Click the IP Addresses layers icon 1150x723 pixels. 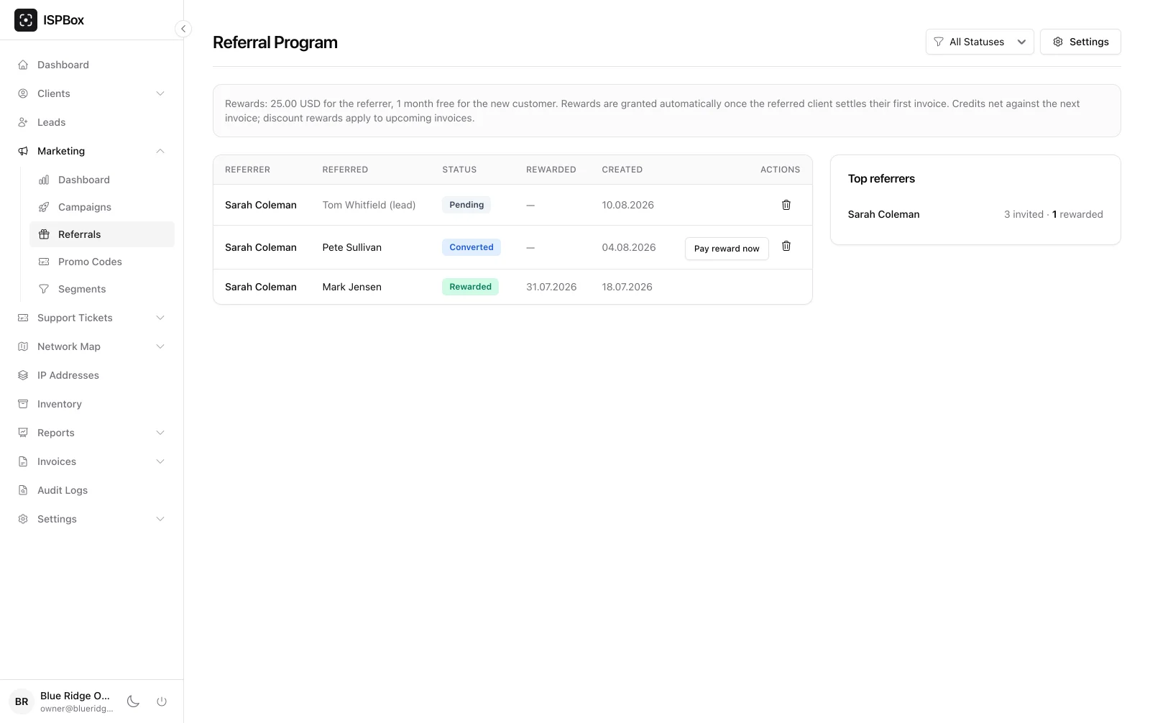click(23, 375)
